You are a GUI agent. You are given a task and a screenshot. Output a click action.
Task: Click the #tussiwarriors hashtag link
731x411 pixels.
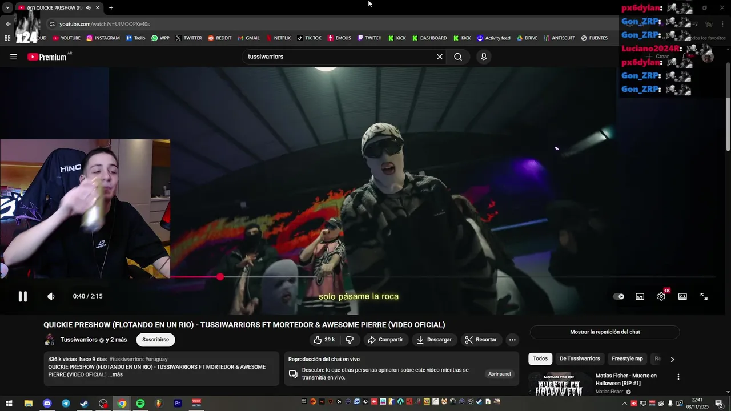pyautogui.click(x=126, y=360)
